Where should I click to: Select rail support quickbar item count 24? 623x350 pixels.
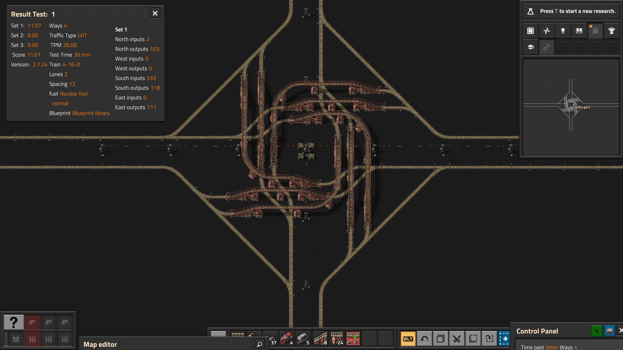pos(337,339)
